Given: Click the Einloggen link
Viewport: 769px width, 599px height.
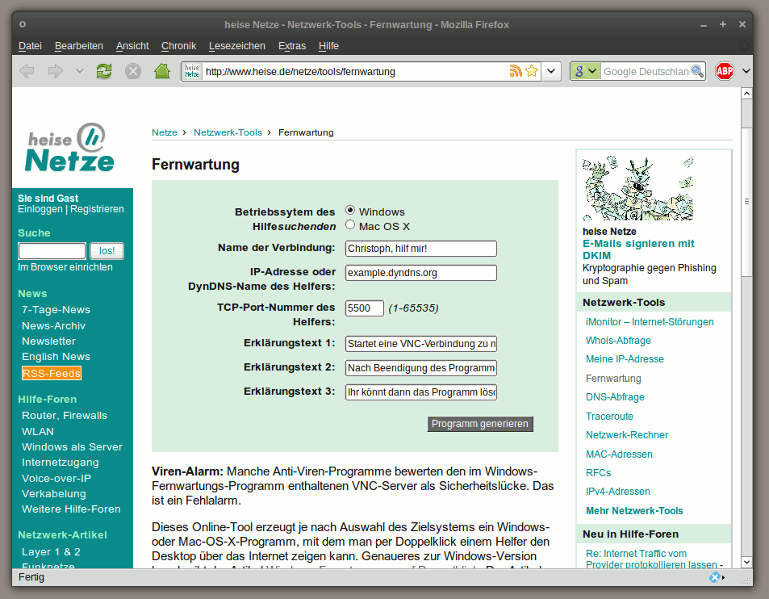Looking at the screenshot, I should tap(40, 209).
